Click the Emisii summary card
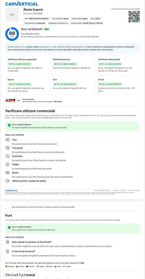145x279 pixels. click(x=118, y=85)
